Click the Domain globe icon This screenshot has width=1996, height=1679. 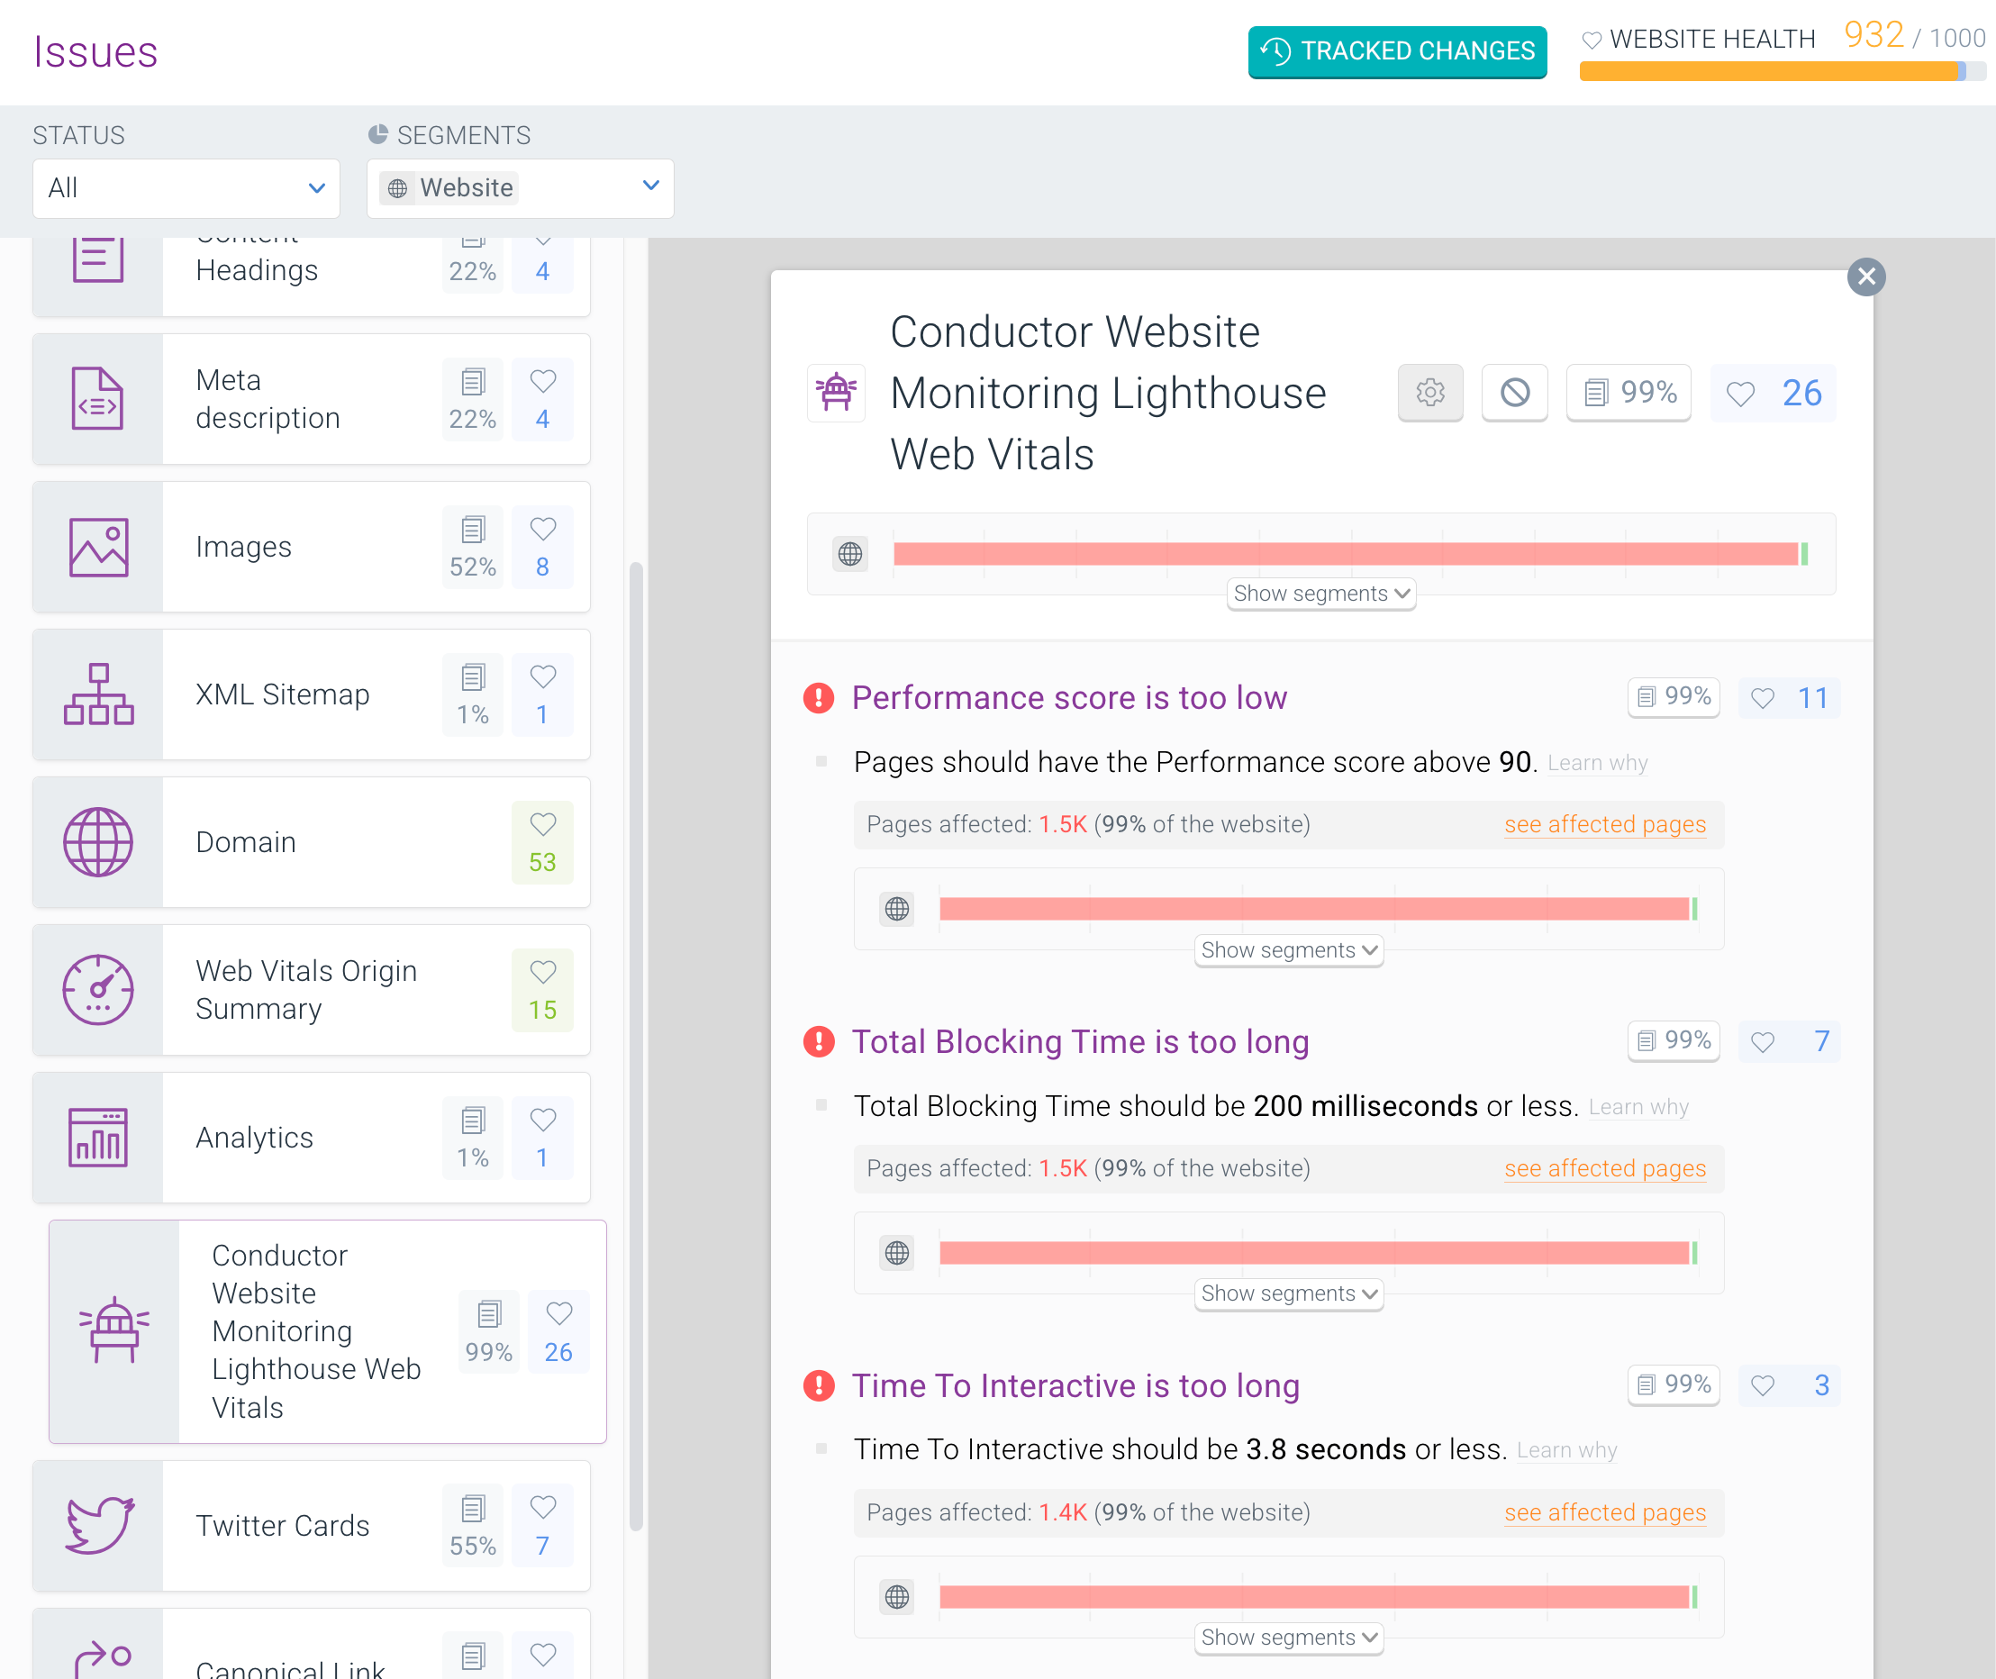(98, 842)
